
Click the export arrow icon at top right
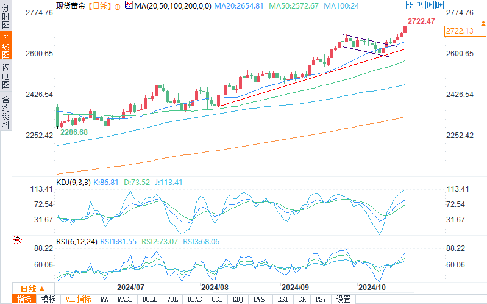click(439, 5)
